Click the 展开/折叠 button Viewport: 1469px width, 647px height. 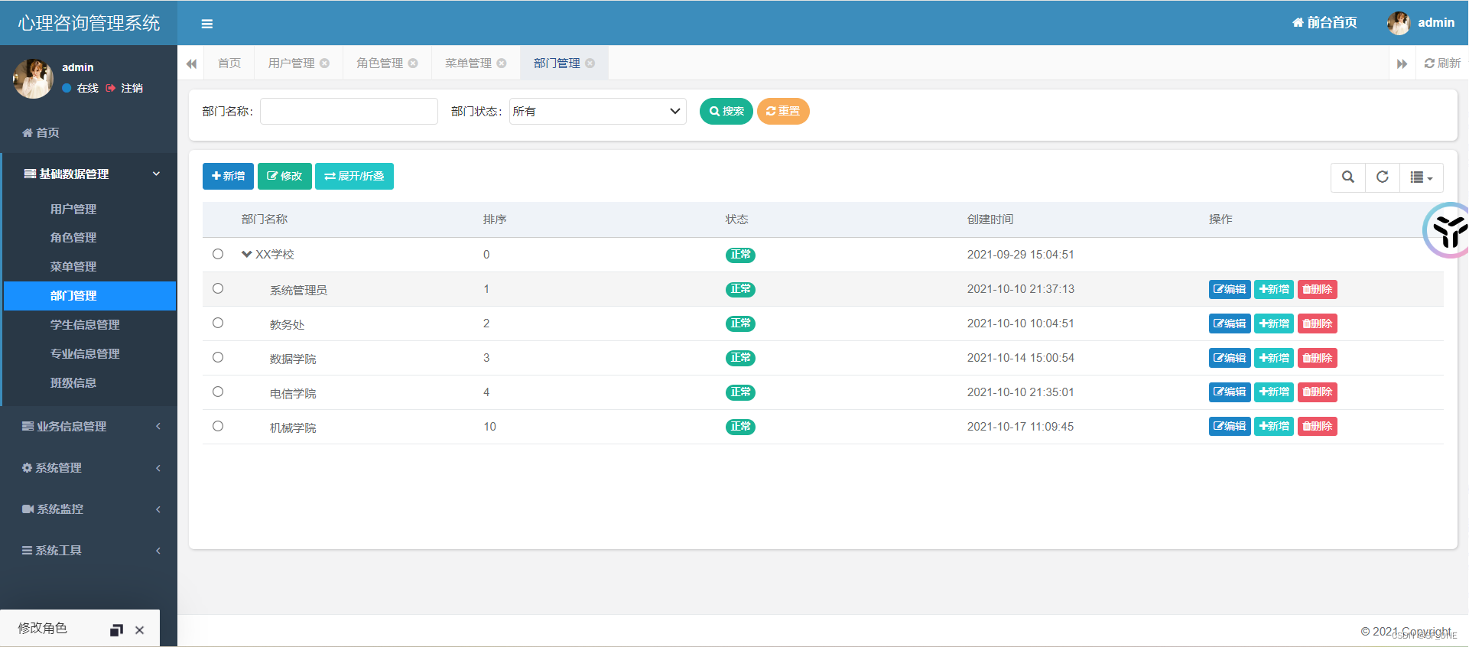354,177
